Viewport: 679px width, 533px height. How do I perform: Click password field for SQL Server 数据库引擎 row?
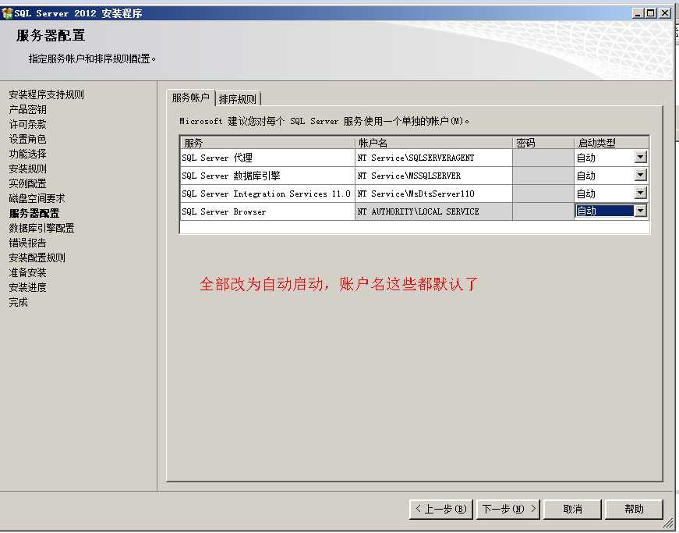543,176
